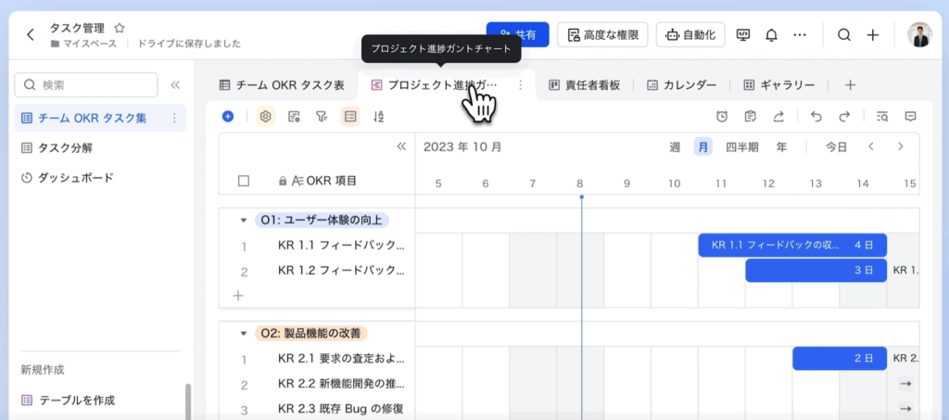The width and height of the screenshot is (949, 420).
Task: Click the redo arrow icon
Action: click(844, 116)
